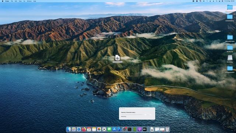Open the View menu
This screenshot has width=236, height=133.
click(x=20, y=1)
